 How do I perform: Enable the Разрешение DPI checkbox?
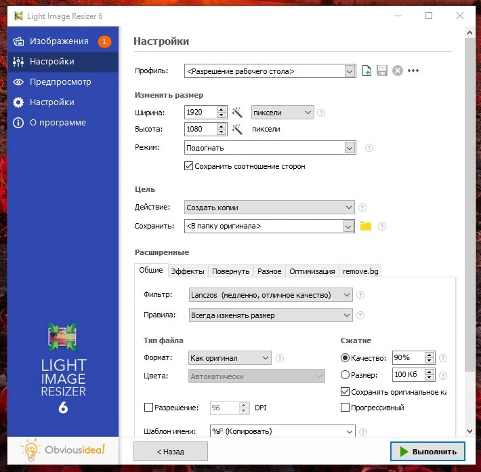pyautogui.click(x=148, y=408)
